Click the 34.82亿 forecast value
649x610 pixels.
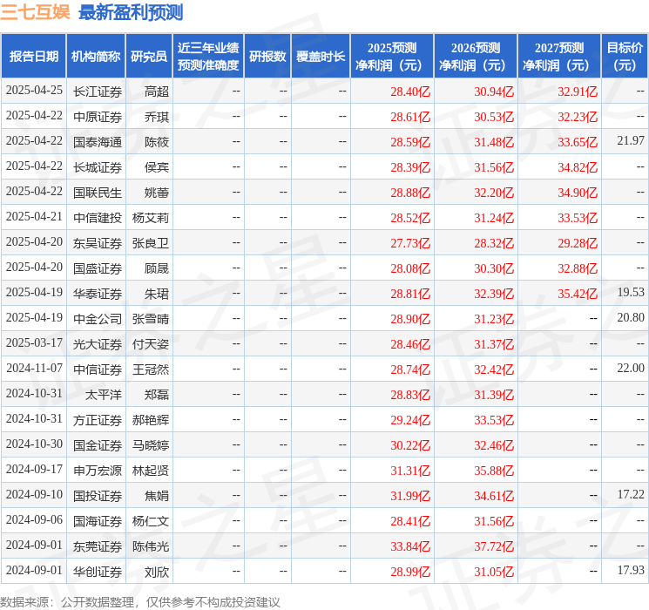[578, 167]
